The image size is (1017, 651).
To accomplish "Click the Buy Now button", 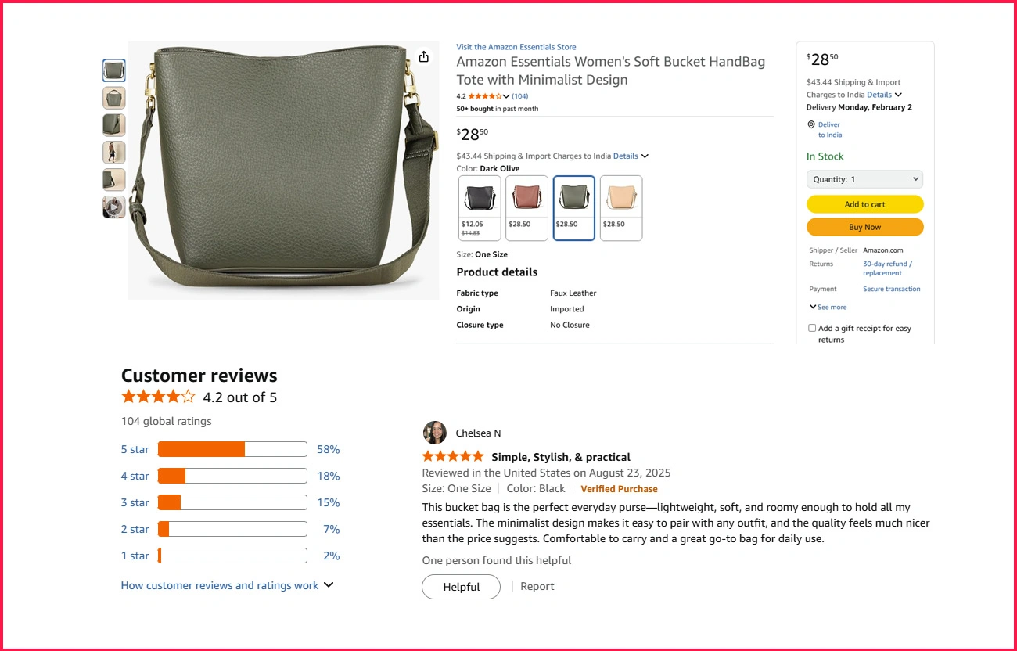I will point(864,227).
